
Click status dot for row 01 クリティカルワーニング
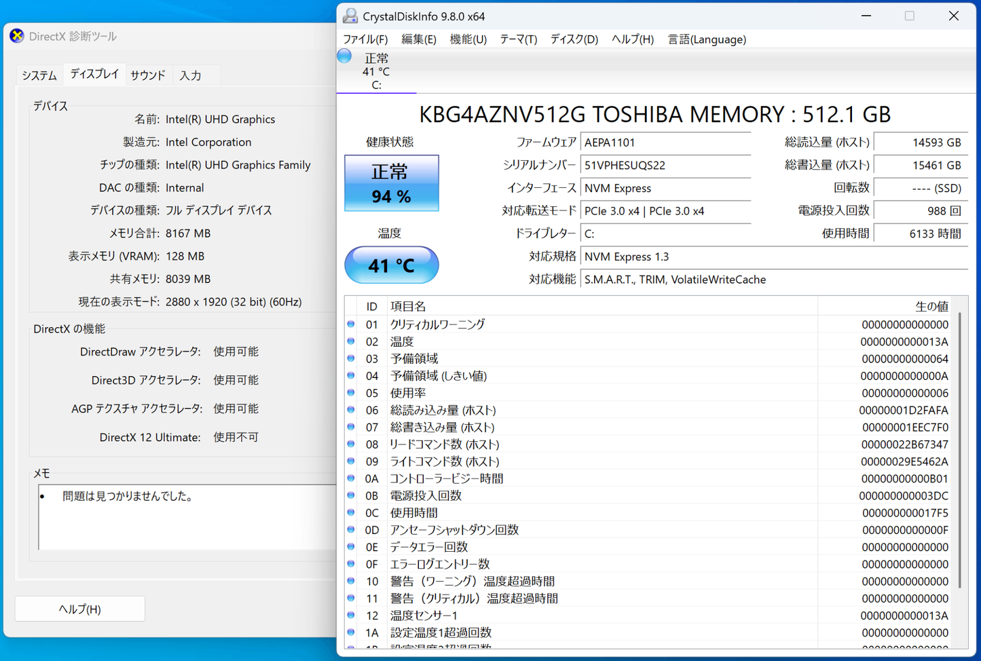[x=351, y=324]
